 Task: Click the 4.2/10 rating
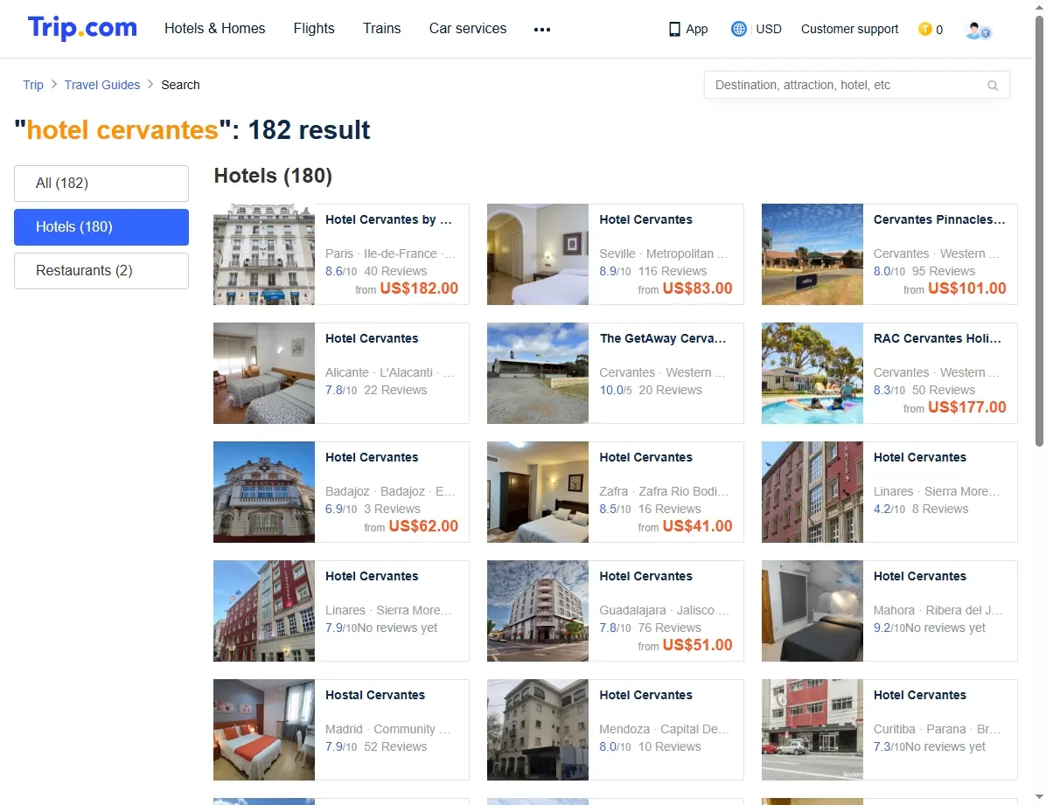889,509
